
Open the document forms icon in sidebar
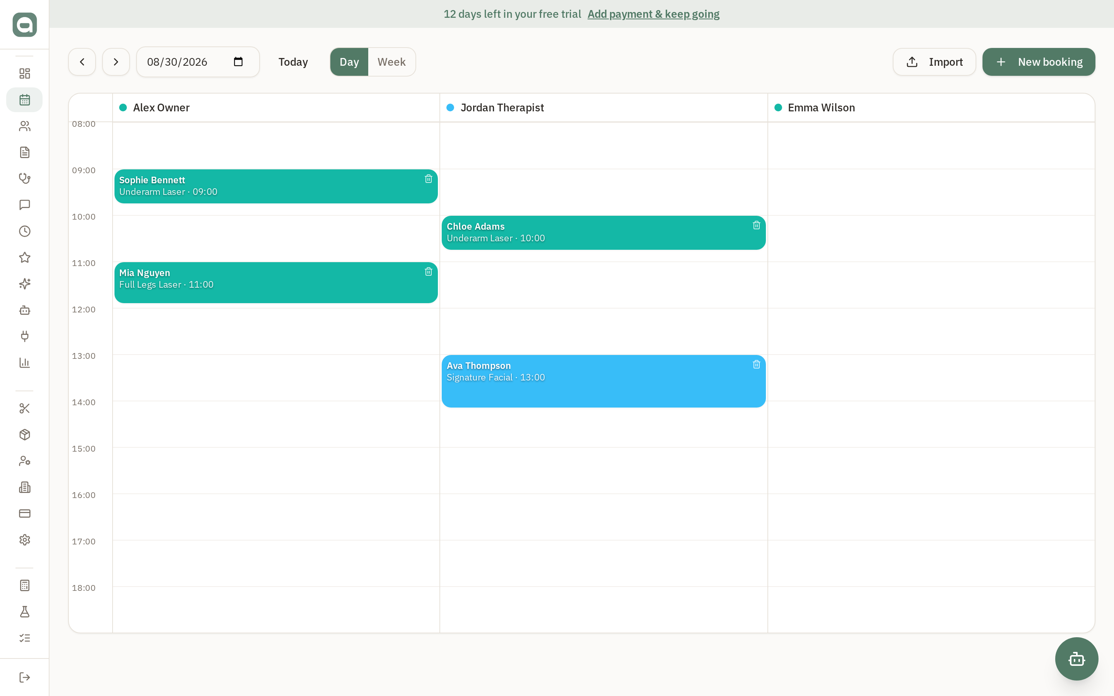24,152
